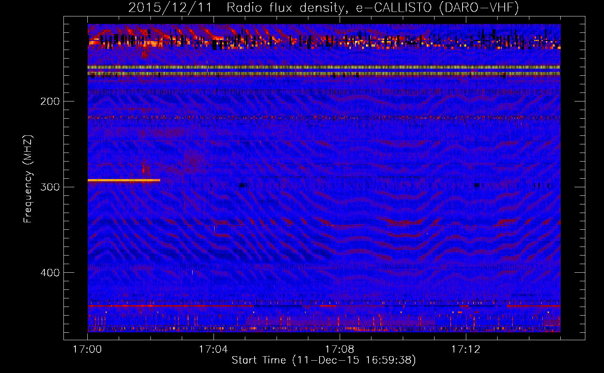The image size is (604, 373).
Task: Click the 'Start Time (11-Dec-15 16:59:38)' axis label
Action: coord(324,360)
